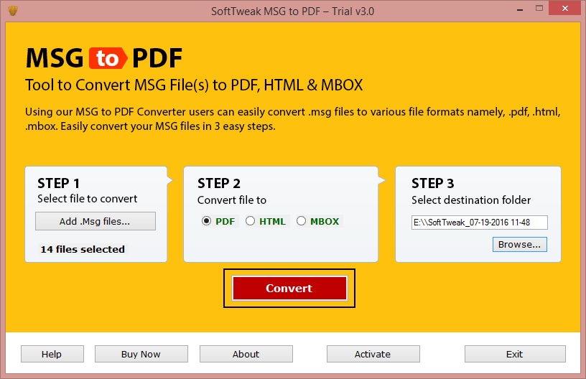Screen dimensions: 586x379
Task: Start conversion with the Convert button
Action: [289, 288]
